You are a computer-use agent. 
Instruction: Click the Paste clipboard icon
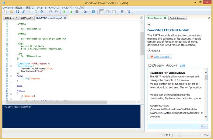coord(36,12)
